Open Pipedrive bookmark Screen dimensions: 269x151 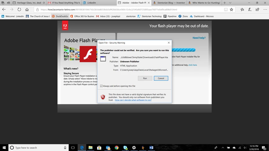pos(170,16)
